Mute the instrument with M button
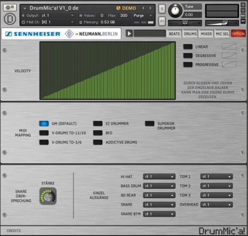The height and width of the screenshot is (236, 248). tap(162, 21)
